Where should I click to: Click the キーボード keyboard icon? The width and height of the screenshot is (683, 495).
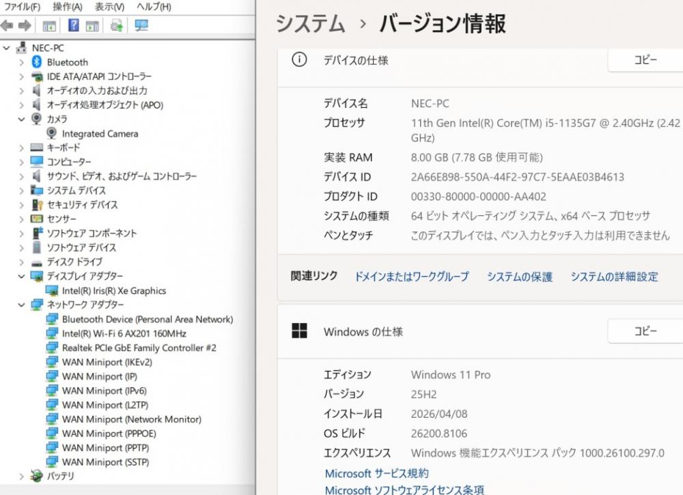click(37, 147)
